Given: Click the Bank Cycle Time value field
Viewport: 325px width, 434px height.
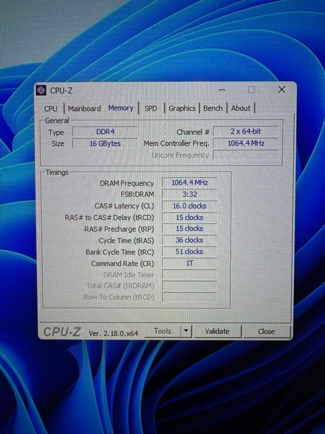Looking at the screenshot, I should (189, 252).
